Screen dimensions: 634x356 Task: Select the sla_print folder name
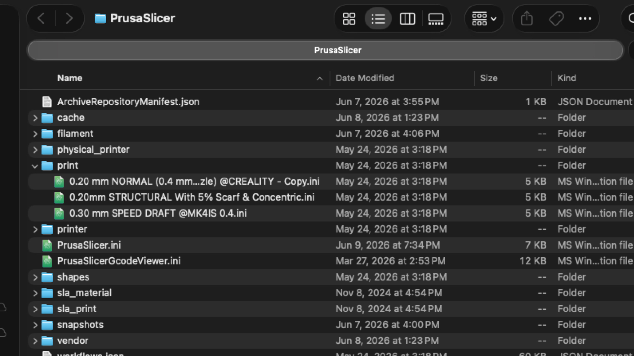pos(77,309)
